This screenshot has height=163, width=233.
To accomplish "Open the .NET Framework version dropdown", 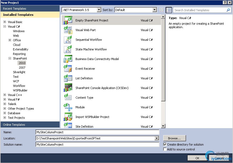I will tap(99, 10).
